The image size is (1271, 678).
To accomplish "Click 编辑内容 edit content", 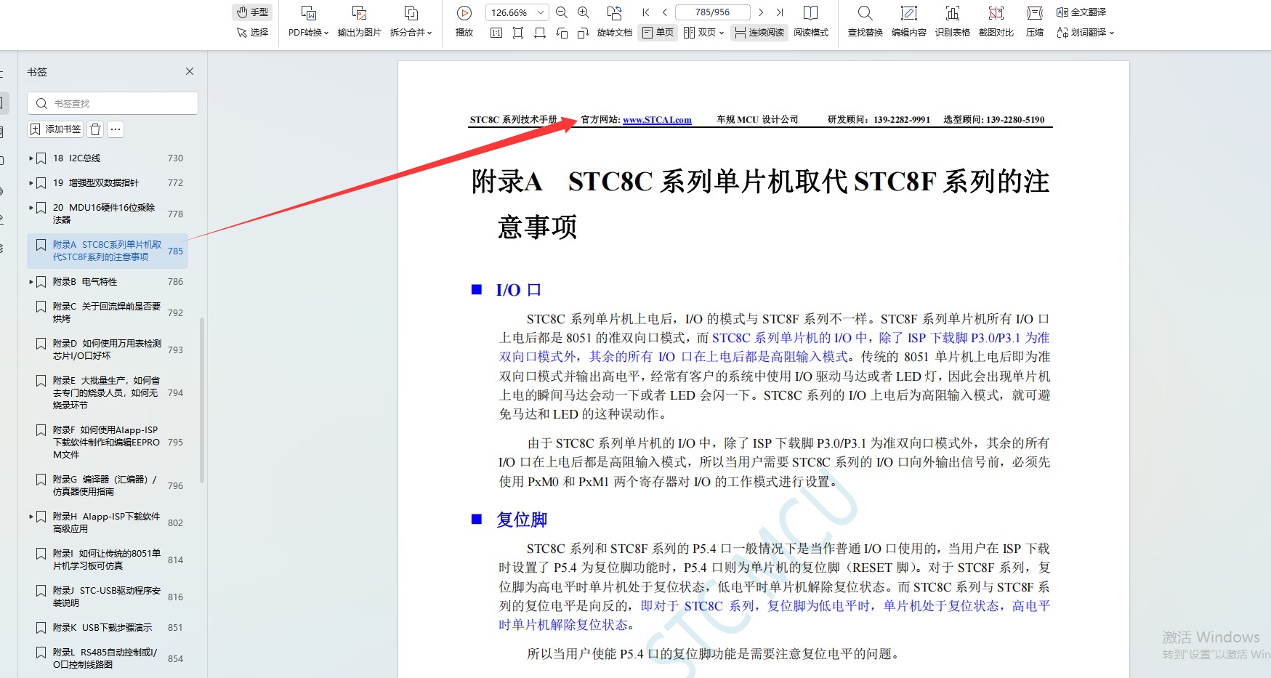I will [x=908, y=22].
